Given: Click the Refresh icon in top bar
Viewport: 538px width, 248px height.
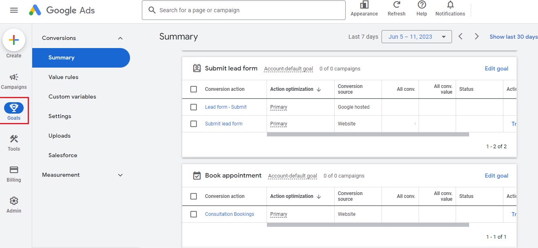Looking at the screenshot, I should coord(396,5).
